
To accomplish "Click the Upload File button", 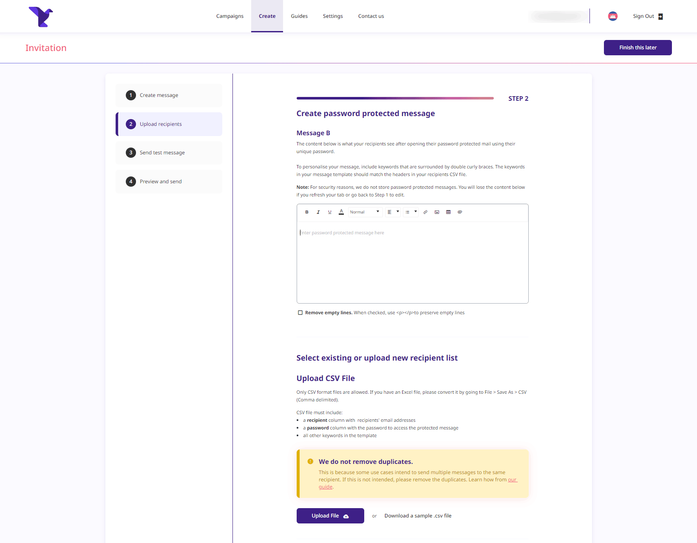I will 330,516.
